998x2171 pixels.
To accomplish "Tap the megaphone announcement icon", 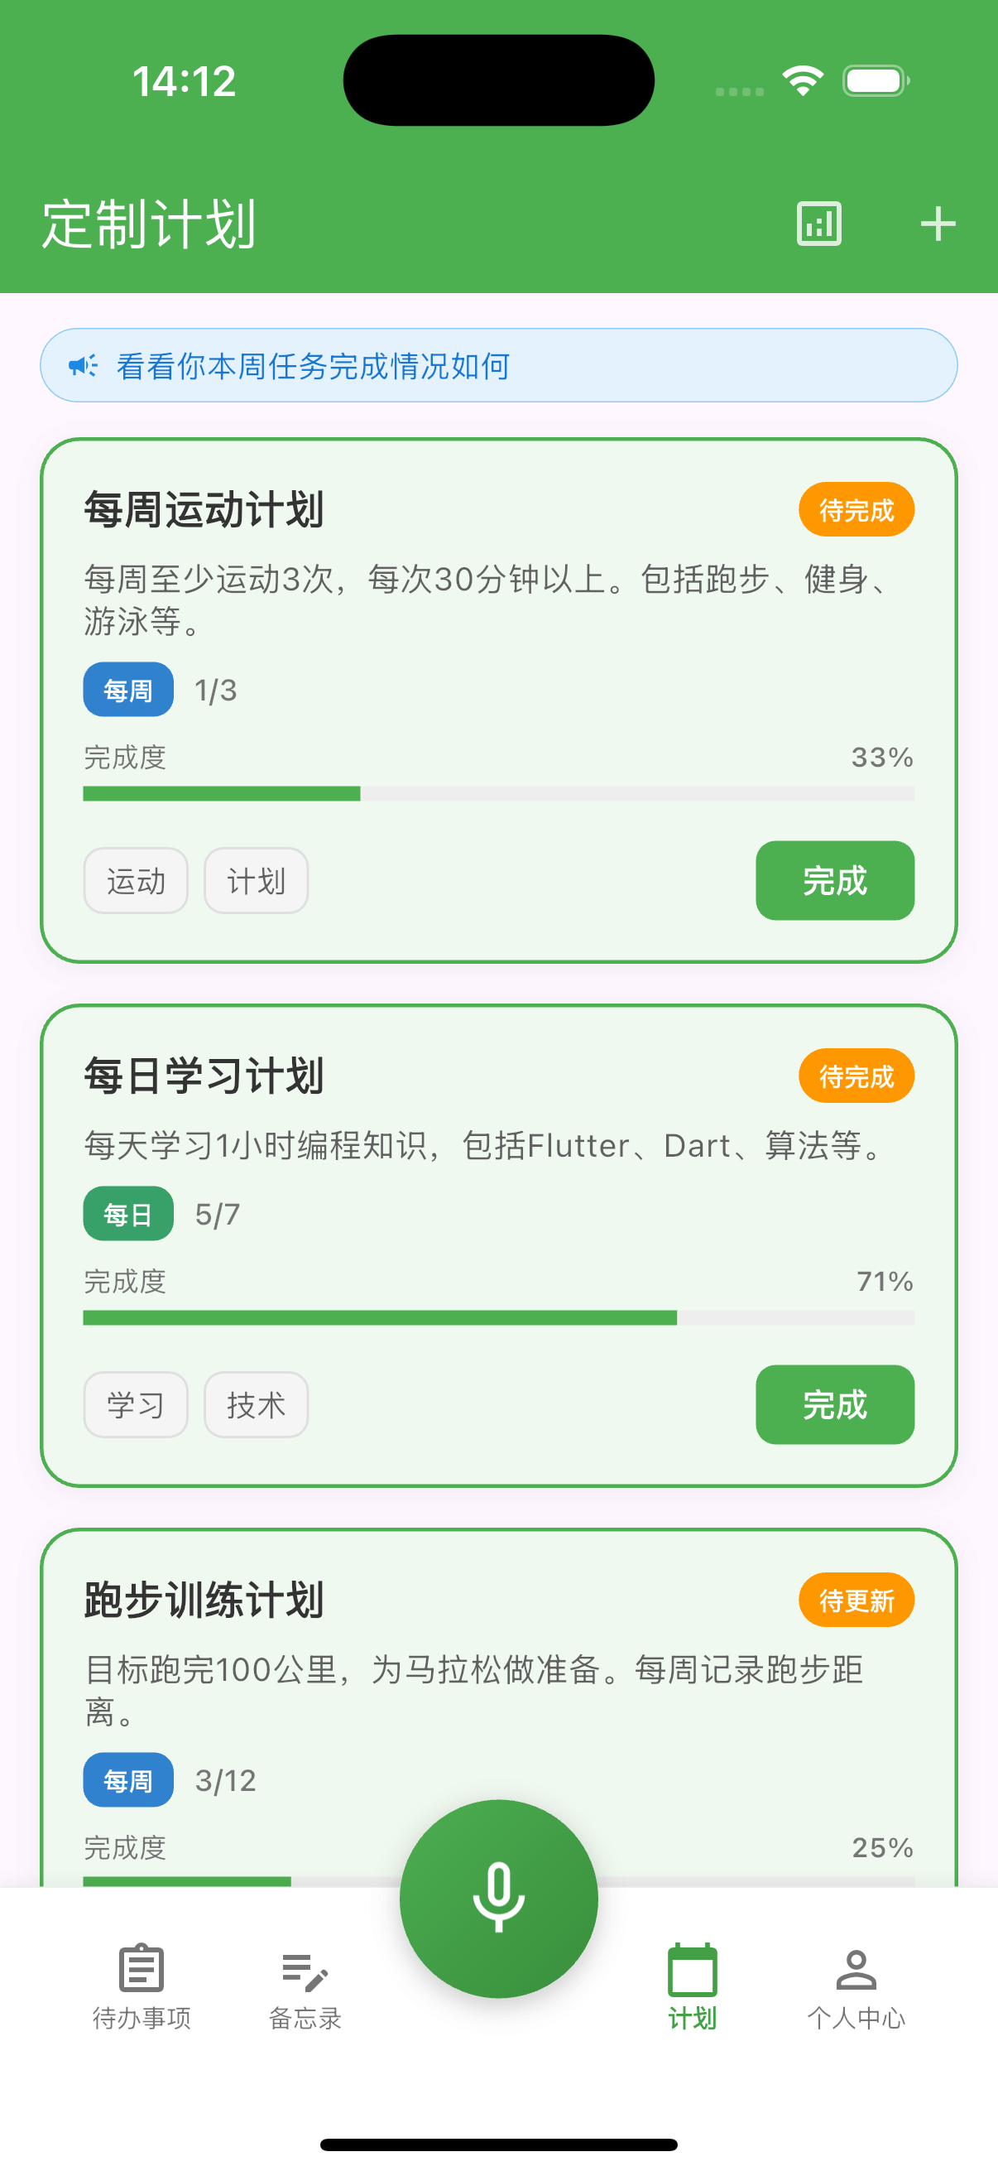I will 83,366.
